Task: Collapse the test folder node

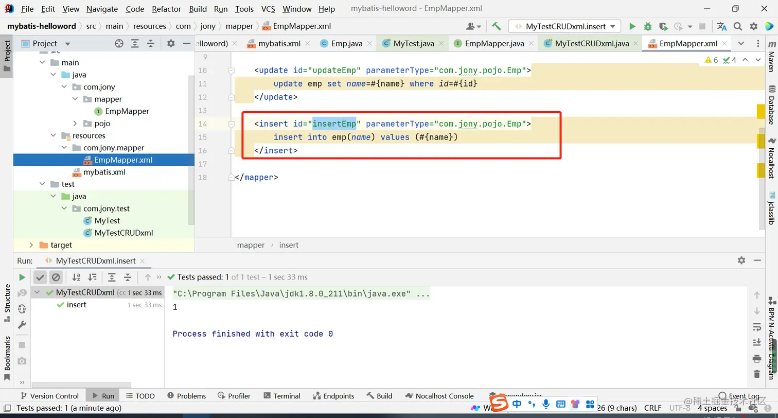Action: pyautogui.click(x=43, y=184)
